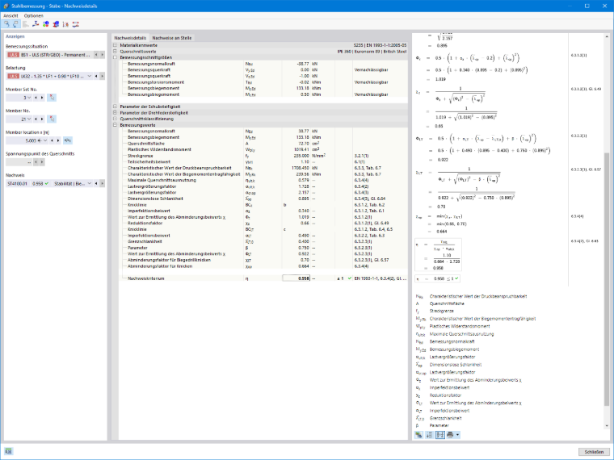Viewport: 614px width, 460px height.
Task: Go to previous Nachweis check
Action: [x=96, y=183]
